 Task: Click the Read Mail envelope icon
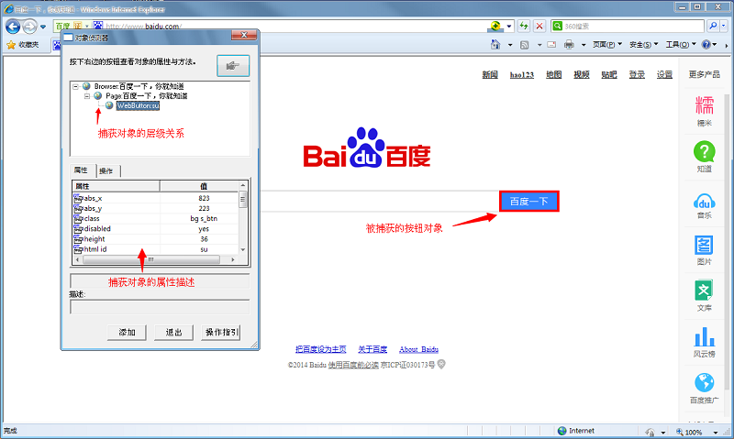(551, 44)
